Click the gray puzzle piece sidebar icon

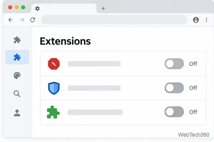point(17,40)
